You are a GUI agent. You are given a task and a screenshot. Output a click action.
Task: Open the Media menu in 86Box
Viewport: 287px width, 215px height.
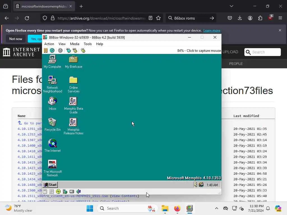tap(75, 44)
